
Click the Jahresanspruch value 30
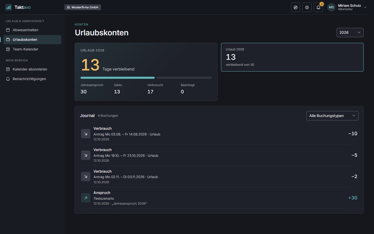pyautogui.click(x=84, y=92)
